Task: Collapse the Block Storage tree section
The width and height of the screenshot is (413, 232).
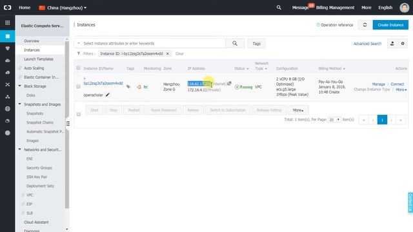Action: click(20, 86)
